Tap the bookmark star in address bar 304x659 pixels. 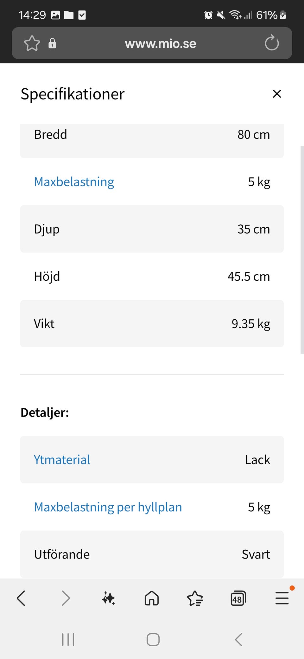click(x=32, y=43)
